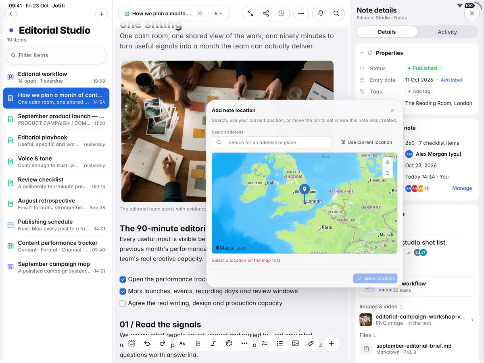The height and width of the screenshot is (363, 484).
Task: Click the redo arrow in the bottom toolbar
Action: [x=162, y=343]
